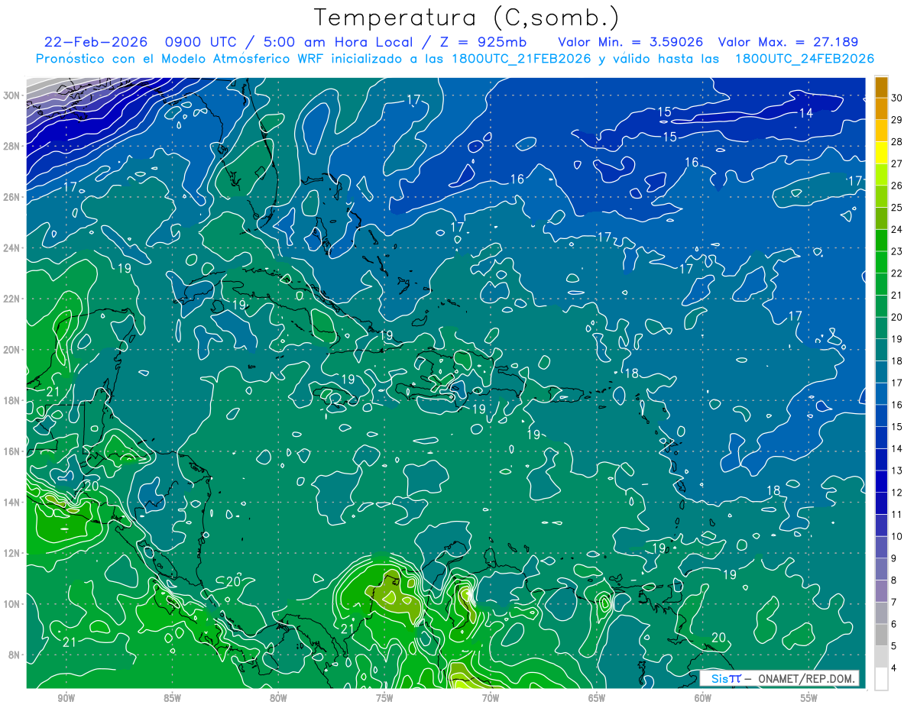Click the green swatch between 22 and 23
Viewport: 917px width, 708px height.
[882, 263]
